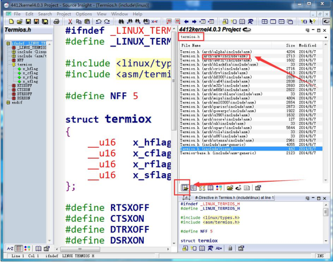Image resolution: width=333 pixels, height=262 pixels.
Task: Click the Project window properties icon
Action: coord(258,188)
